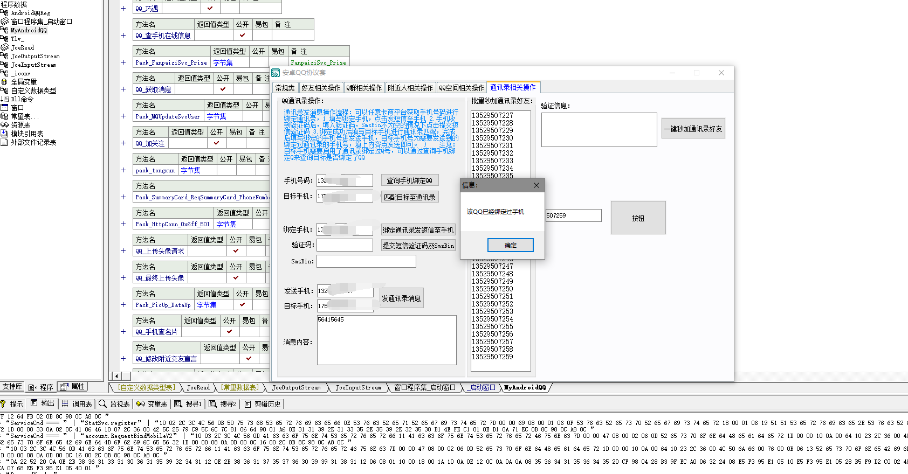Click the 输出 panel icon
Viewport: 908px width, 474px height.
34,403
